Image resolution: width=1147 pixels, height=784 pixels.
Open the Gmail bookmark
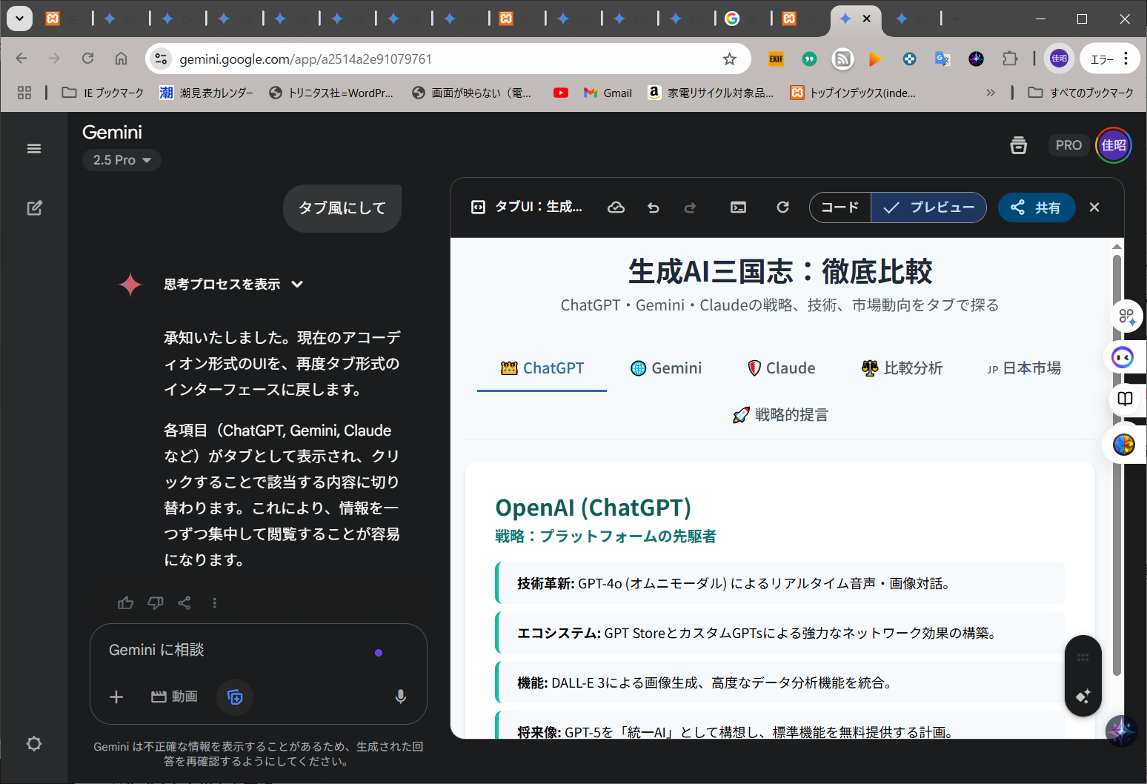[x=608, y=93]
